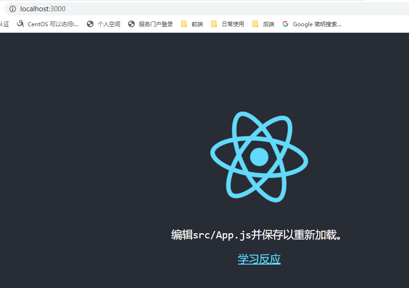The height and width of the screenshot is (288, 409).
Task: Click the 学习反应 link
Action: pyautogui.click(x=259, y=259)
